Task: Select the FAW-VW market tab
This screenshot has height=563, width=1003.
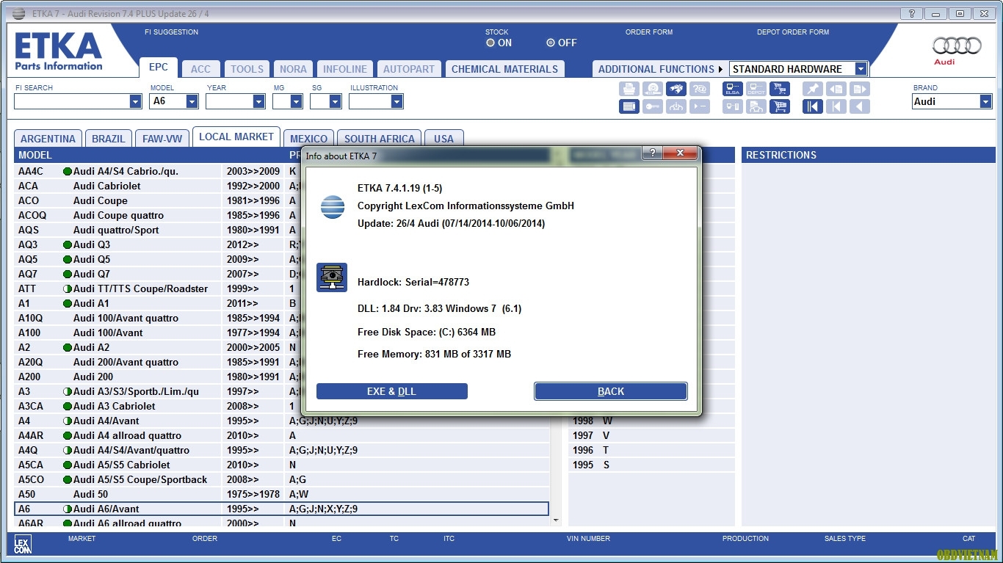Action: click(x=162, y=139)
